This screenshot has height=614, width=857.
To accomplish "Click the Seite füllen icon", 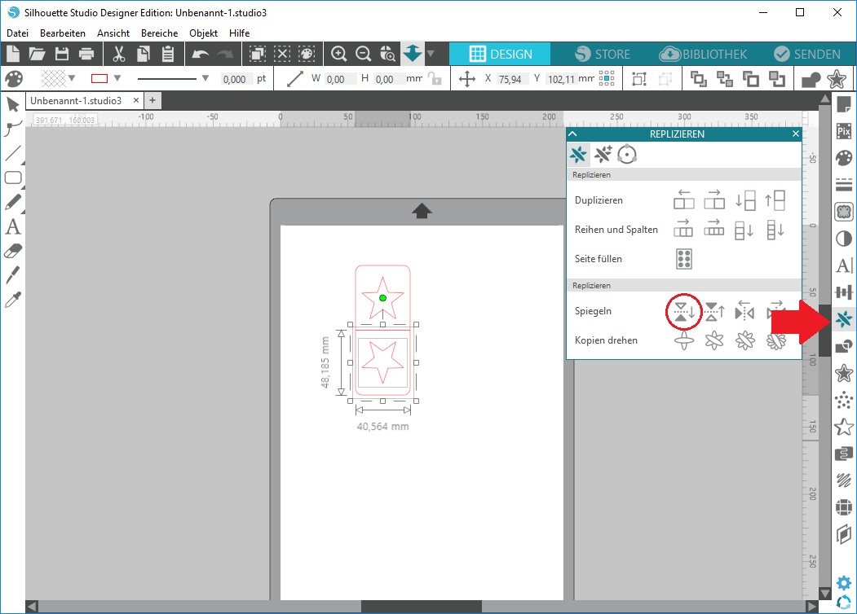I will pos(683,259).
